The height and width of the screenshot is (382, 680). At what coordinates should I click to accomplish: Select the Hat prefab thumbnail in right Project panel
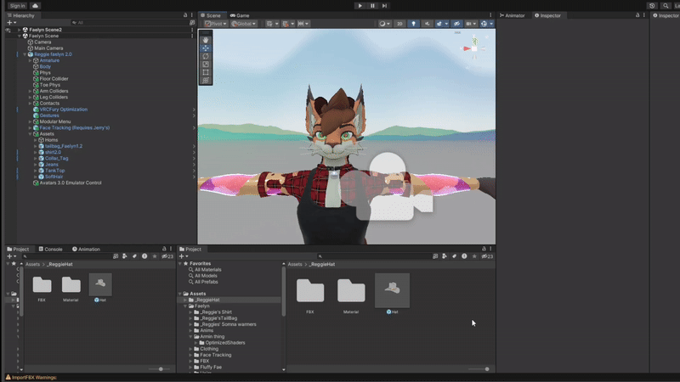pyautogui.click(x=392, y=290)
